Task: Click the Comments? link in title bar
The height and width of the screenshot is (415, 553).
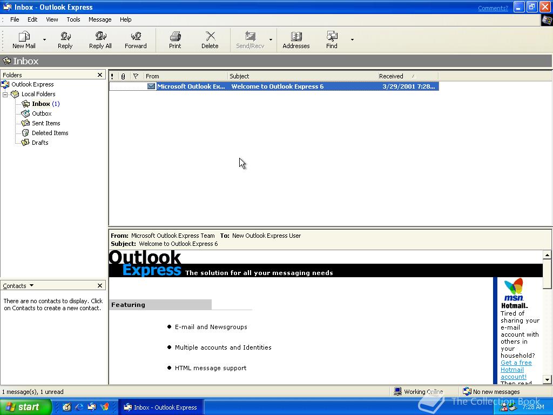Action: click(x=493, y=8)
